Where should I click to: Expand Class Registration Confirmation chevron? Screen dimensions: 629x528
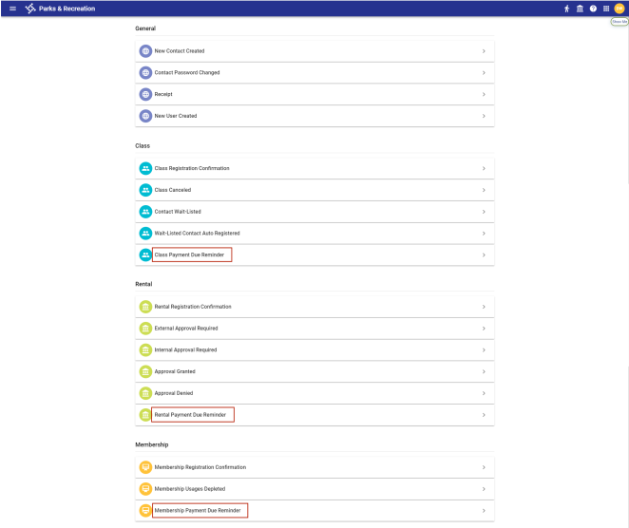pyautogui.click(x=483, y=168)
